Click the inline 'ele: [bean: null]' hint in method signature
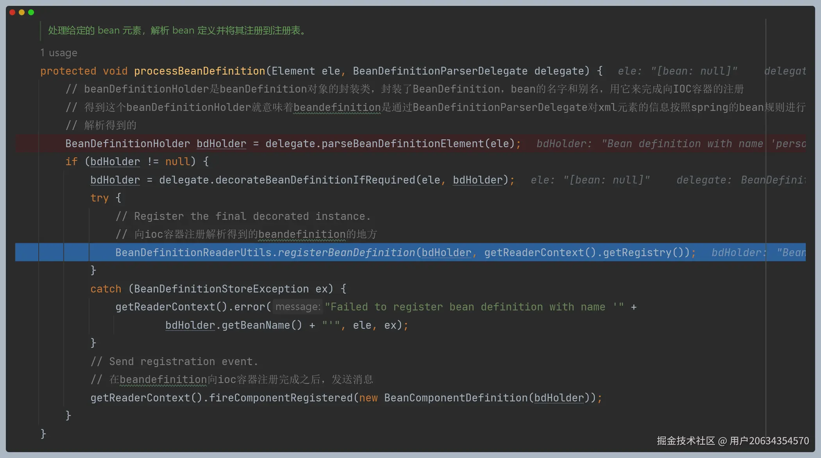Screen dimensions: 821x458 point(677,71)
